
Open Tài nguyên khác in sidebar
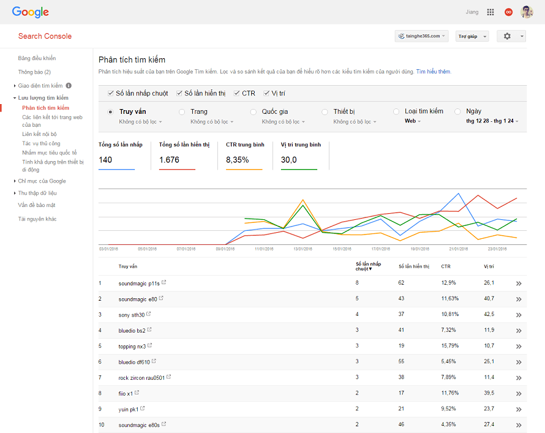pyautogui.click(x=37, y=219)
